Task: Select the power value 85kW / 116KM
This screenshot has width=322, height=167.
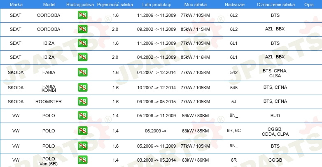Action: pyautogui.click(x=195, y=57)
